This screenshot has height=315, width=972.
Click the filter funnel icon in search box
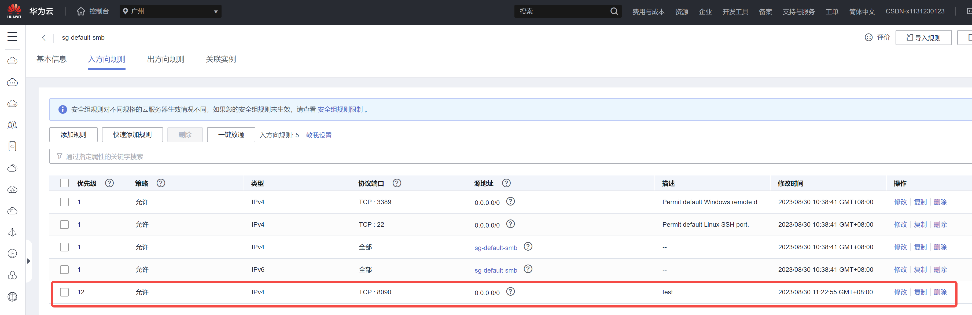point(59,156)
